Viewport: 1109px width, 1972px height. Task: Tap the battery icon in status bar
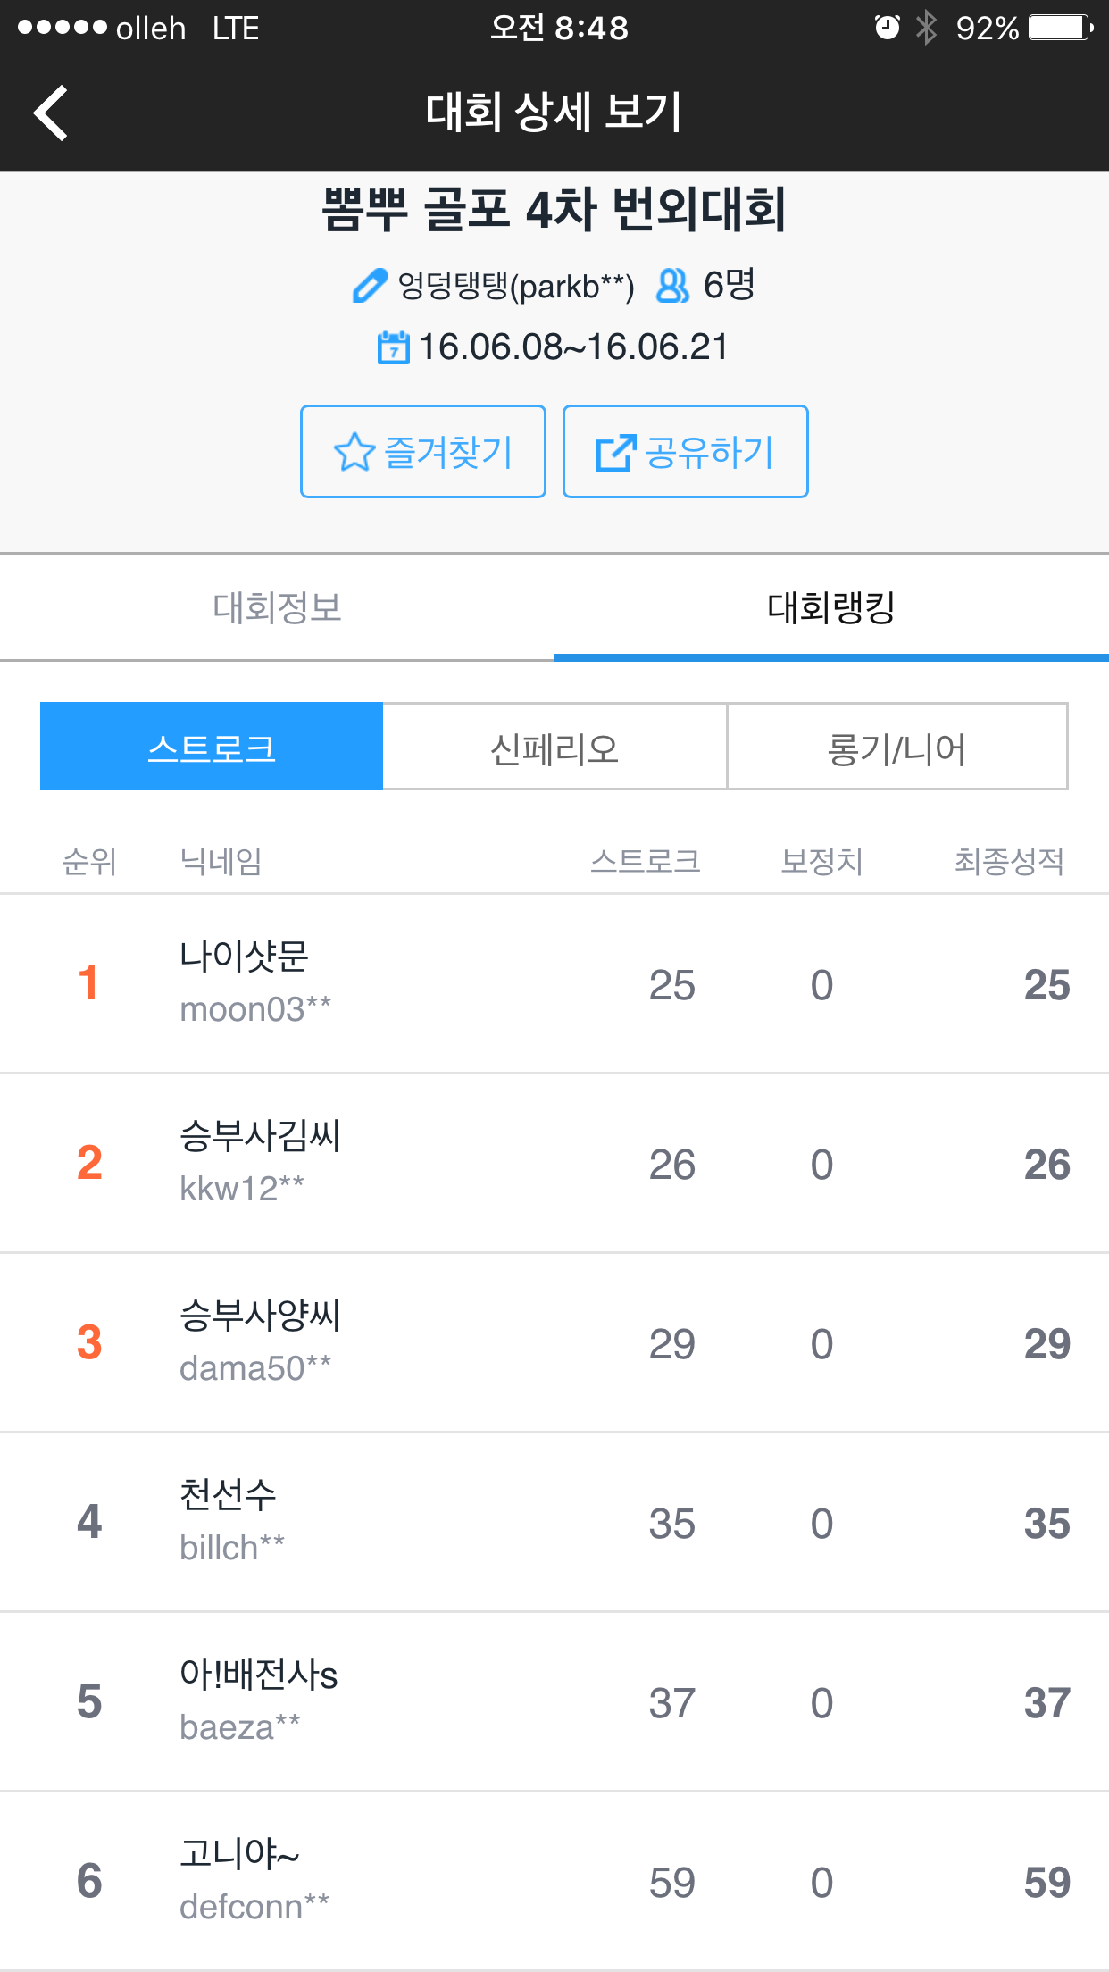click(x=1060, y=28)
